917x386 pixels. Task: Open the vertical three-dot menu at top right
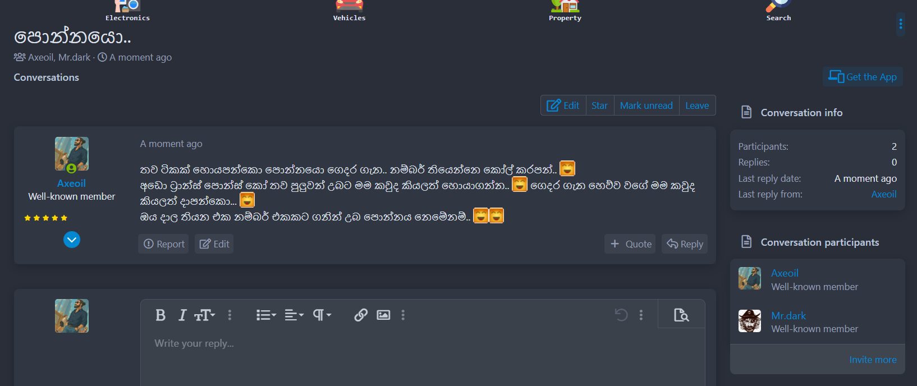(901, 24)
